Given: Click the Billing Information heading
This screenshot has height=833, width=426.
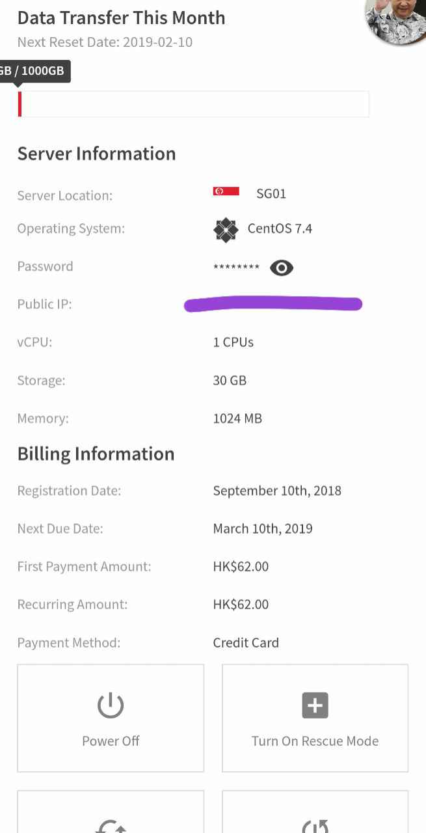Looking at the screenshot, I should tap(96, 454).
